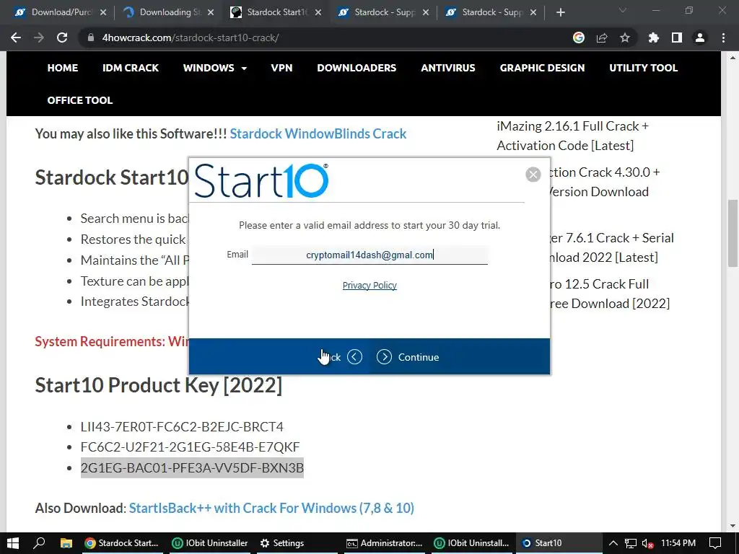Click the muted volume tray icon
Screen dimensions: 739x554
point(647,543)
